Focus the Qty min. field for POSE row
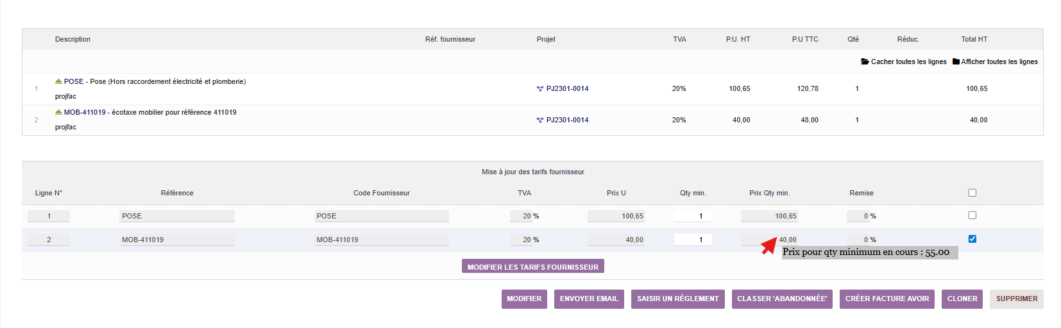This screenshot has height=328, width=1061. 700,217
